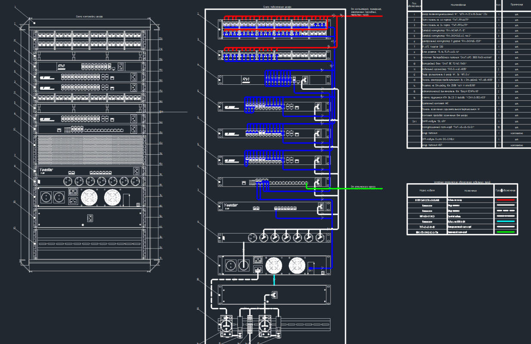Select the 'Примечание' column header in the table
This screenshot has height=344, width=531.
(516, 5)
